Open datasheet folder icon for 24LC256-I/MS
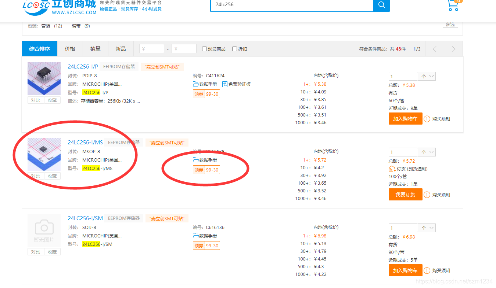The width and height of the screenshot is (496, 288). pos(195,160)
